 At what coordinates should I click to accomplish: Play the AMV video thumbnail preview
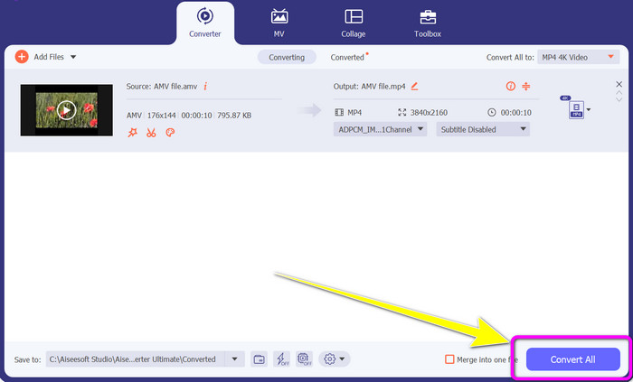[66, 110]
